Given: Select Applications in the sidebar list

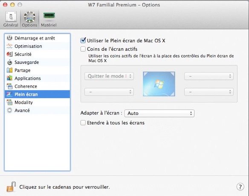Looking at the screenshot, I should click(x=38, y=78).
